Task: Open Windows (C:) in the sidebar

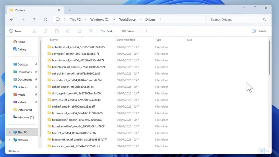Action: [x=23, y=117]
